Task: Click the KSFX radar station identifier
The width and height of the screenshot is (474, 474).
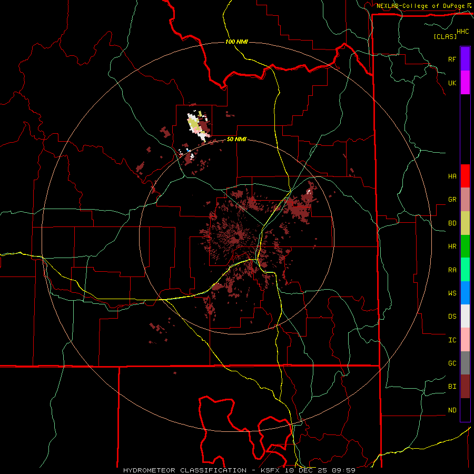Action: pyautogui.click(x=271, y=470)
